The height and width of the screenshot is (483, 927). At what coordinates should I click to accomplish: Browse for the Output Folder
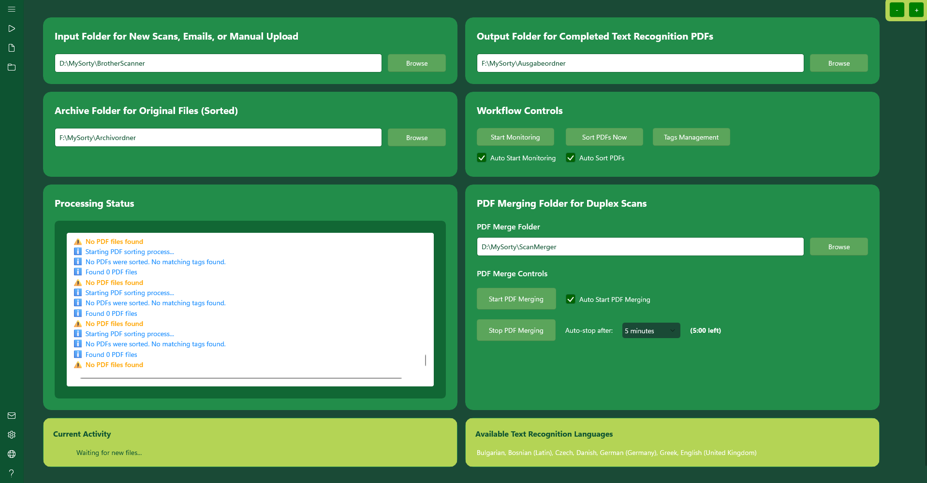839,63
